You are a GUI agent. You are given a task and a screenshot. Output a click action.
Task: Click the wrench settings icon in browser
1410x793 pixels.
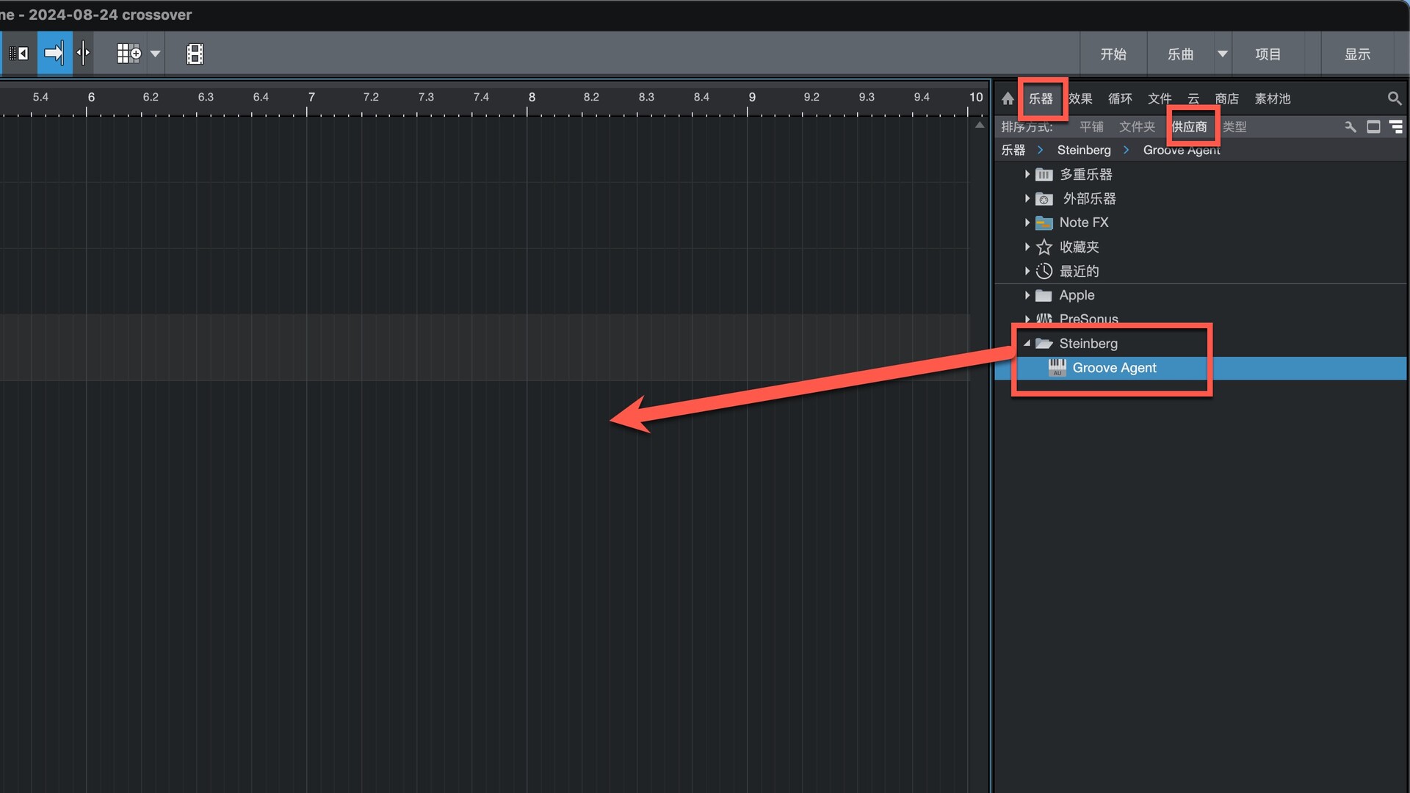click(1350, 127)
